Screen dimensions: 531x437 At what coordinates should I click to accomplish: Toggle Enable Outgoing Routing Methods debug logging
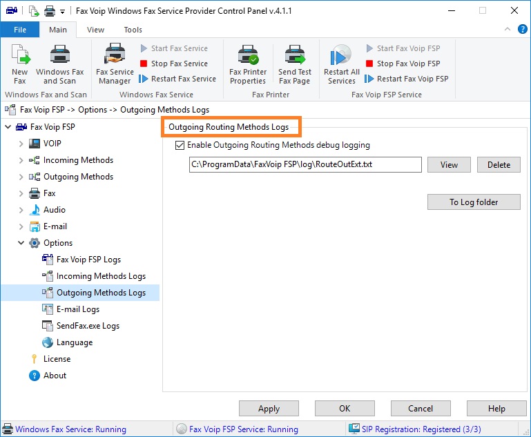pyautogui.click(x=180, y=145)
